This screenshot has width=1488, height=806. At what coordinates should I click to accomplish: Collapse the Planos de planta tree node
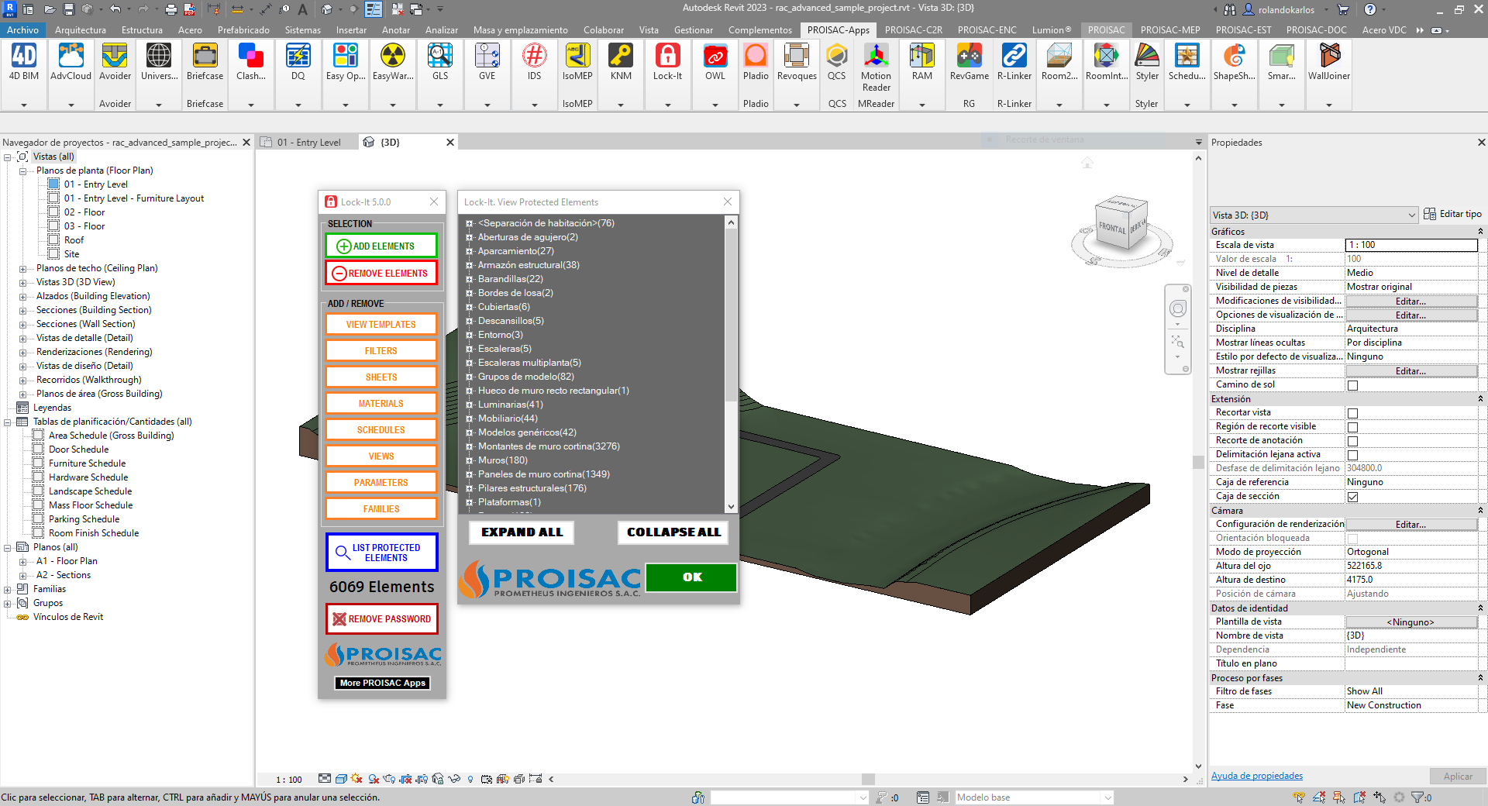(22, 171)
